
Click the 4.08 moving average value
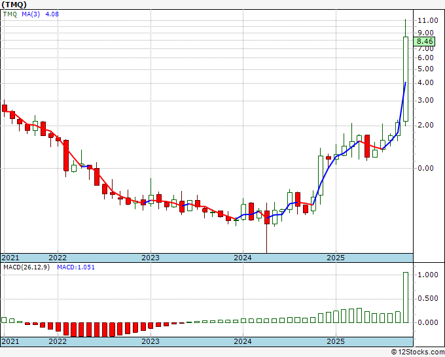click(52, 14)
